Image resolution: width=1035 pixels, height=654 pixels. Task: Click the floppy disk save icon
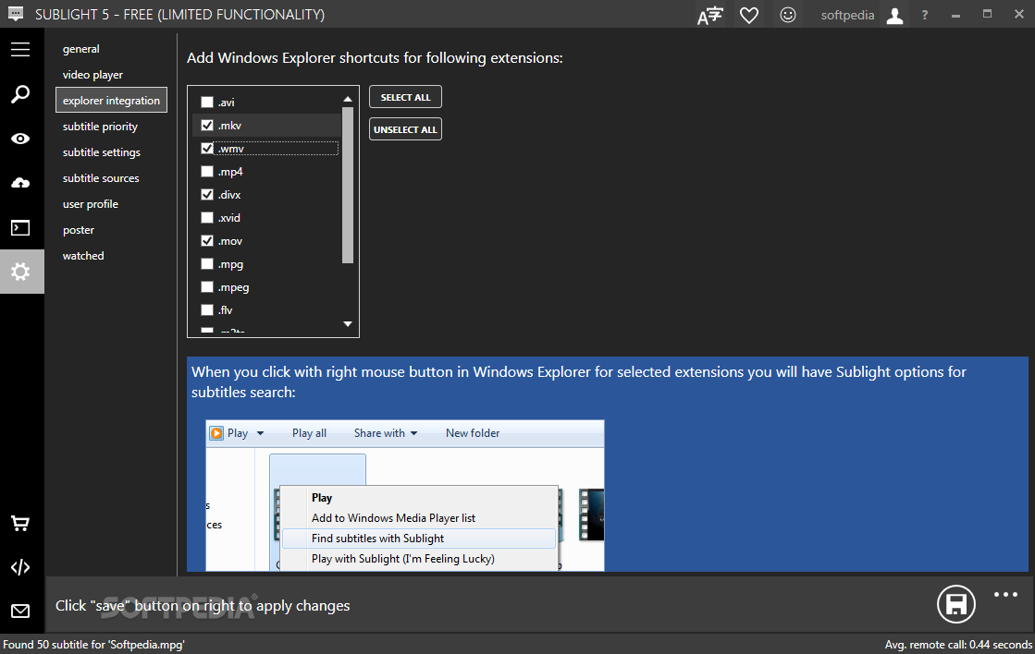pos(956,604)
